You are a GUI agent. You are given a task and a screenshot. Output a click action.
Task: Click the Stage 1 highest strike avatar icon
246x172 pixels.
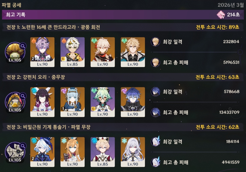click(155, 42)
